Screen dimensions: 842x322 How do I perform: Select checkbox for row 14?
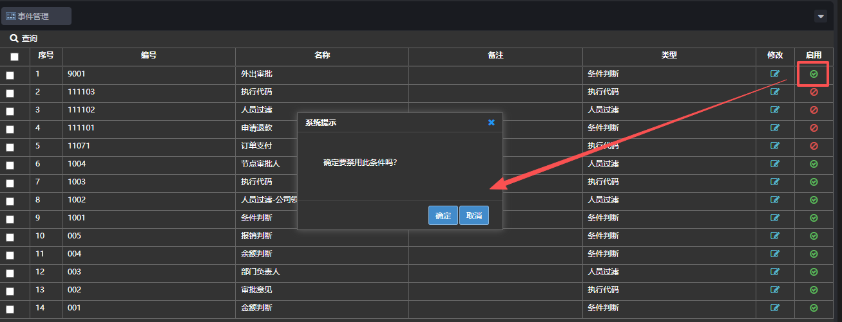(x=10, y=309)
